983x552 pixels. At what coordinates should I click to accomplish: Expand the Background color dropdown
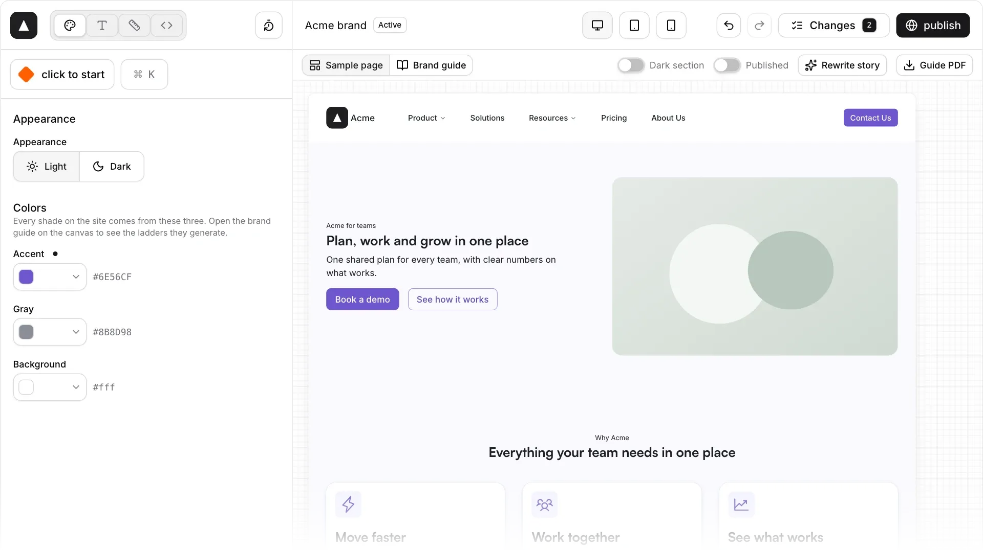coord(50,387)
